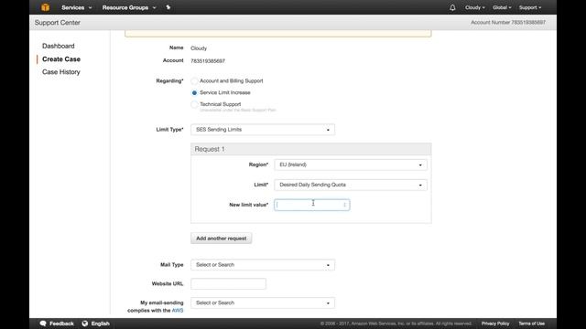Open the Support menu

(530, 7)
